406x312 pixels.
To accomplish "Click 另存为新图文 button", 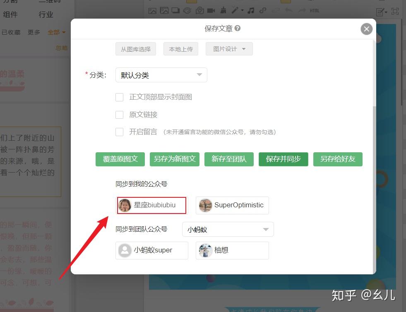I will point(175,159).
